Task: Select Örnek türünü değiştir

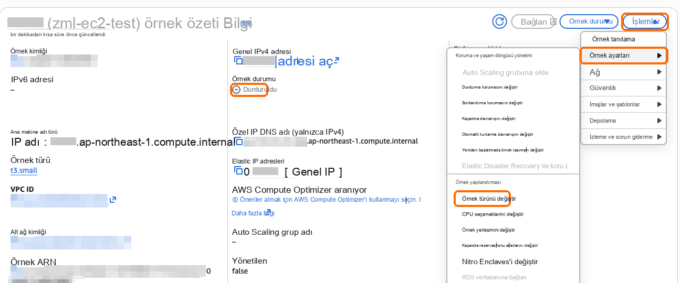Action: point(489,199)
